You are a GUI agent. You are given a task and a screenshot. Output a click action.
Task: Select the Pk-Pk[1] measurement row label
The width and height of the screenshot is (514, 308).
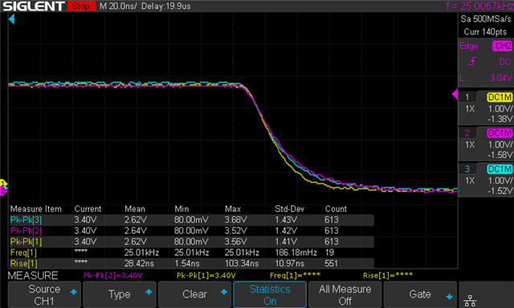pos(26,242)
